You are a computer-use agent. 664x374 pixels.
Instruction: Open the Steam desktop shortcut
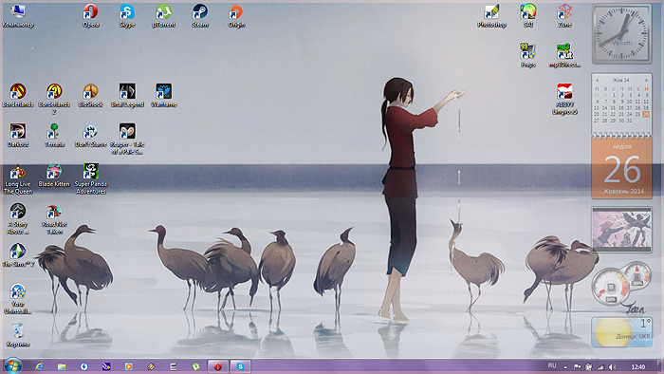(200, 16)
